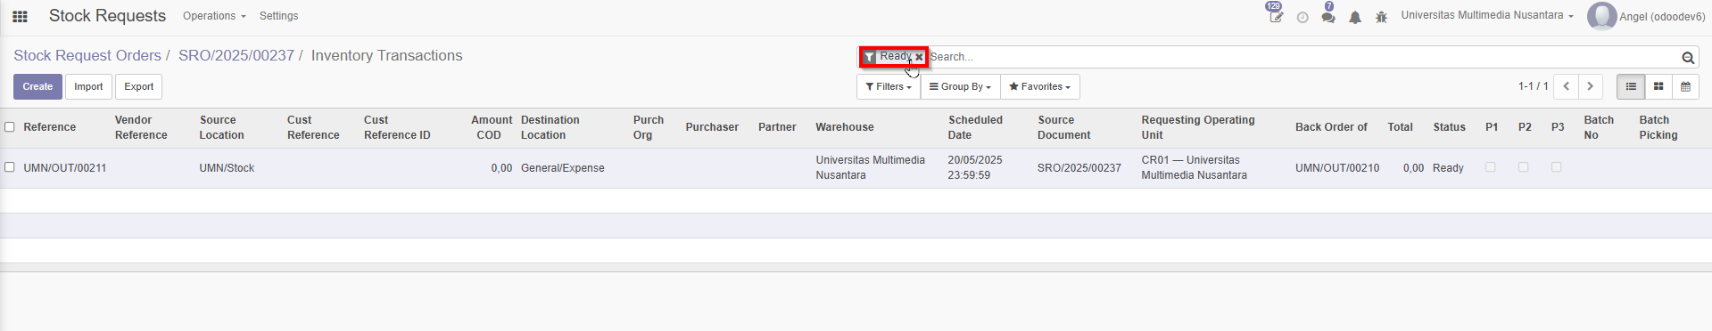Click inside the Search input field

tap(1303, 57)
